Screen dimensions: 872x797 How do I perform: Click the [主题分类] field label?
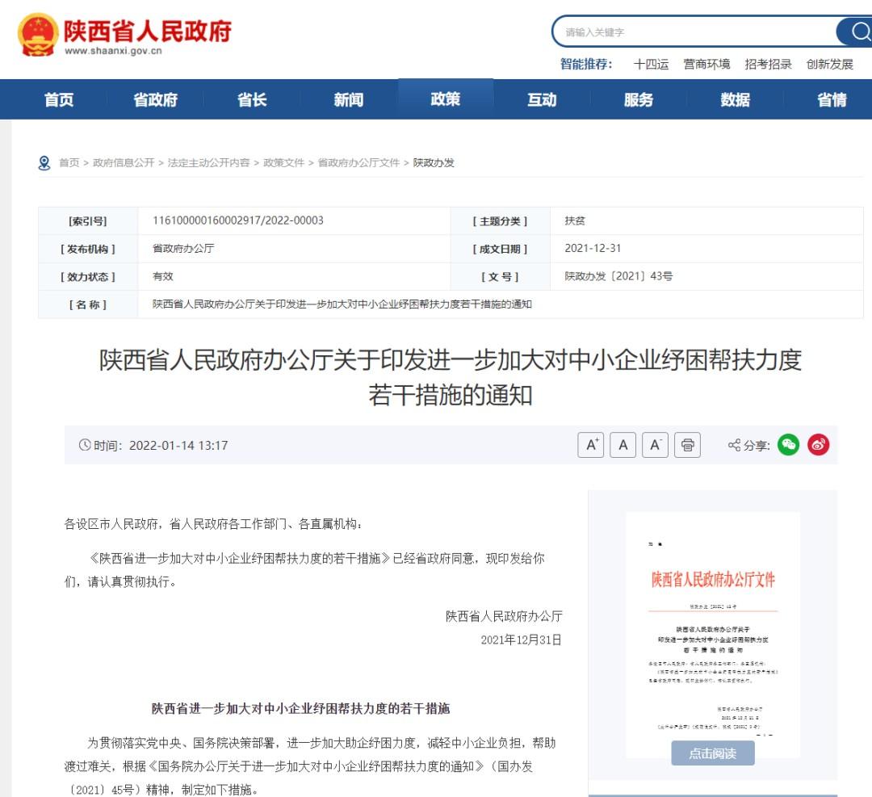pyautogui.click(x=500, y=220)
